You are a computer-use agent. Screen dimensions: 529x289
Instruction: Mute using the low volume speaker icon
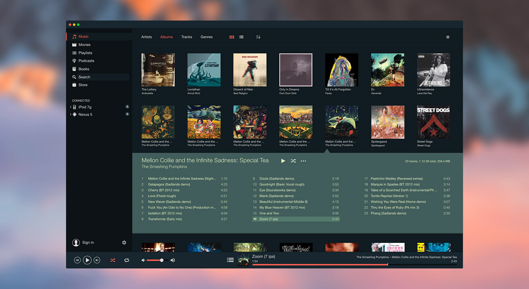[143, 260]
